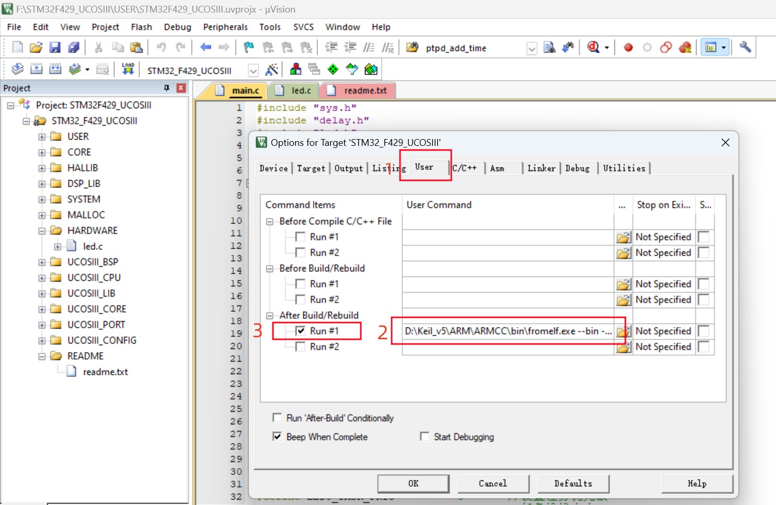Enable Before Build/Rebuild Run #1 checkbox

[300, 284]
